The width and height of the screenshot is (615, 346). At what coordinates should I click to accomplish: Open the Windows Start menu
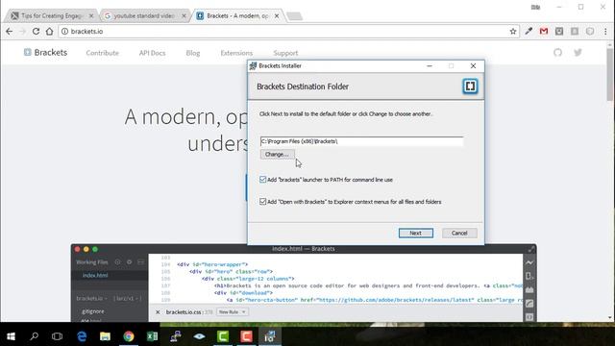pyautogui.click(x=11, y=336)
